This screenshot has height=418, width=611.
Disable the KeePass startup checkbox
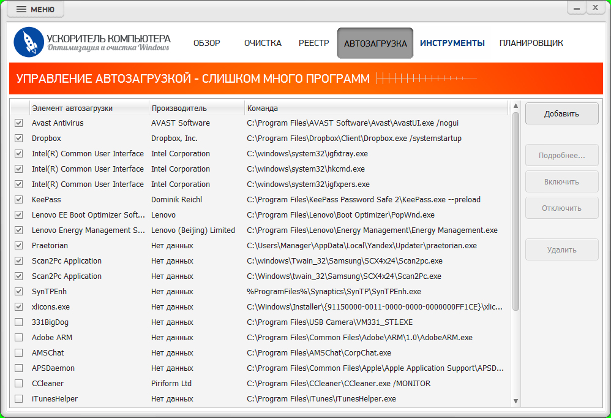pyautogui.click(x=19, y=199)
